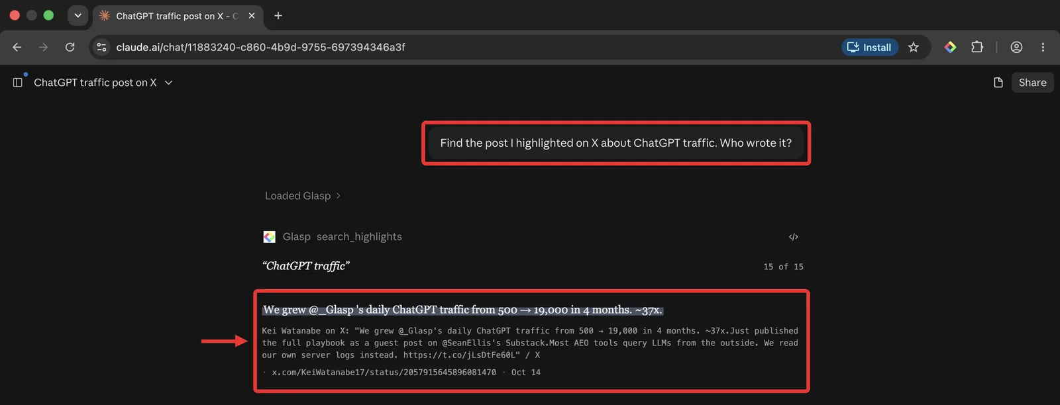Open a new browser tab
The image size is (1060, 405).
coord(278,16)
